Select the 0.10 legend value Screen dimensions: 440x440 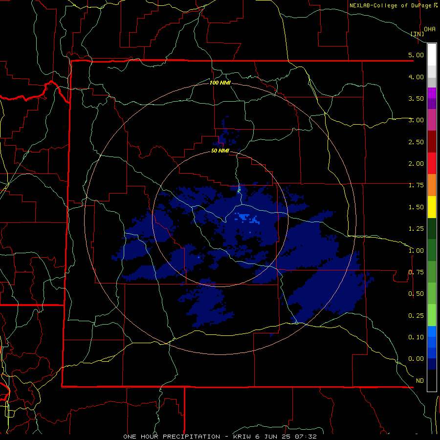coord(416,337)
